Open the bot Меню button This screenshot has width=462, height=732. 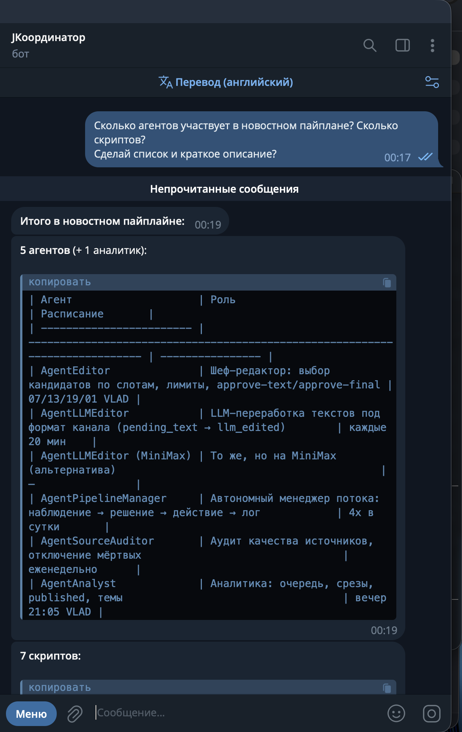[31, 714]
